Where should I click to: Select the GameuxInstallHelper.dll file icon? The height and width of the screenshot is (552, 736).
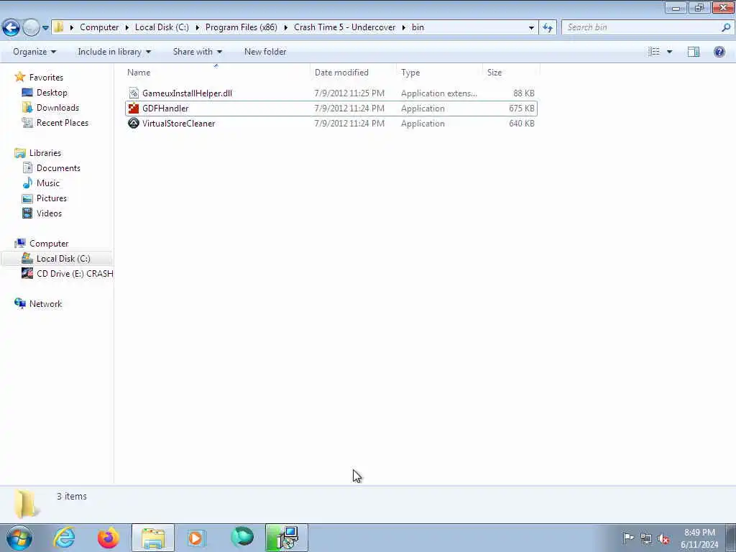[x=134, y=93]
